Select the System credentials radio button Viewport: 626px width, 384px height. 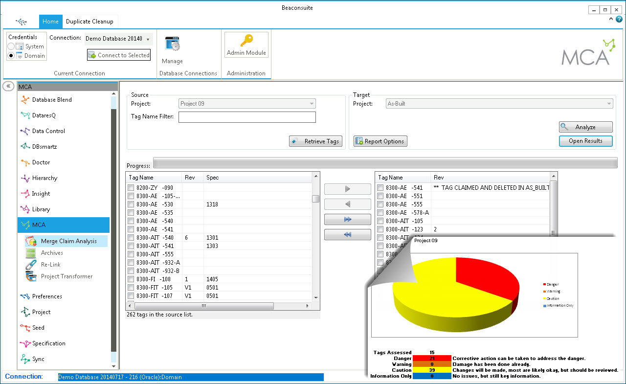(11, 46)
